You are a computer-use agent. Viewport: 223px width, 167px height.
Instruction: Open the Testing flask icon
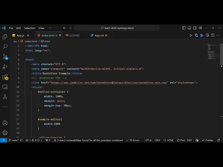pyautogui.click(x=5, y=97)
